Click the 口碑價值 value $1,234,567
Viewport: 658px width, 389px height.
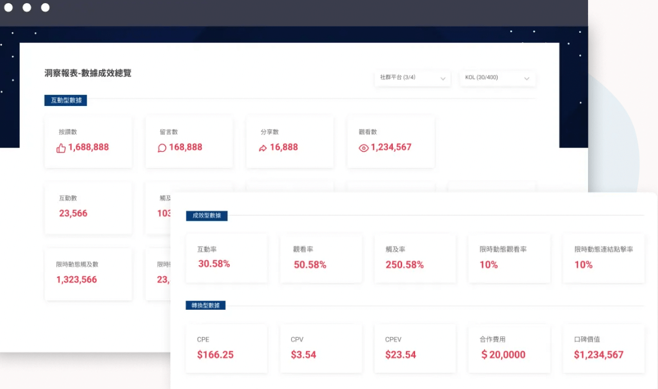[599, 354]
